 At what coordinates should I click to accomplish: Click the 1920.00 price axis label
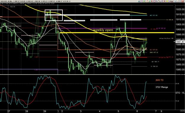click(180, 9)
